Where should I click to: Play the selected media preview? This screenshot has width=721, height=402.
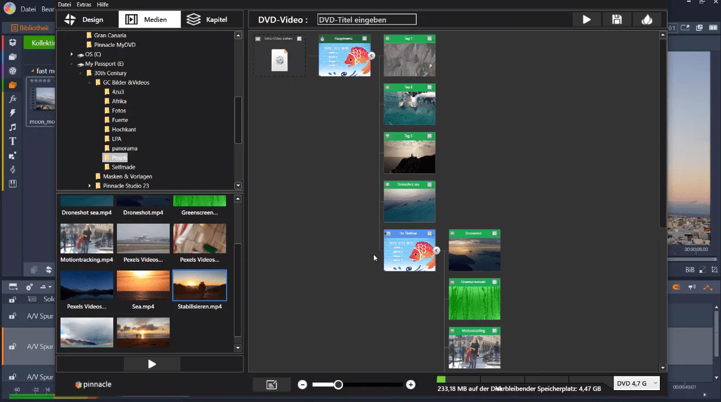coord(152,364)
